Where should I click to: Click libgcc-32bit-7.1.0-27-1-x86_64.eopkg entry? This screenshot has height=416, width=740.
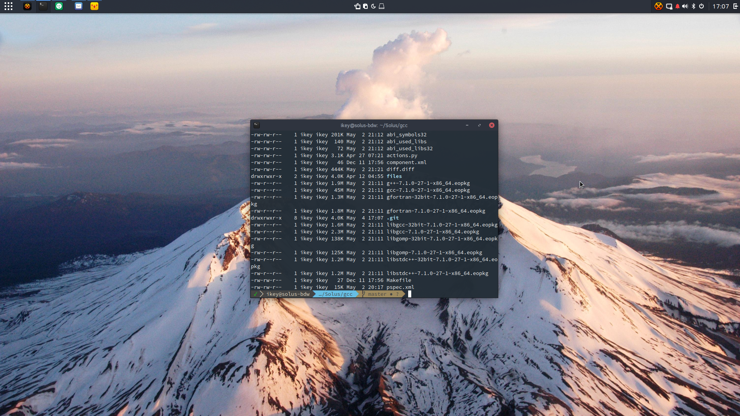442,225
